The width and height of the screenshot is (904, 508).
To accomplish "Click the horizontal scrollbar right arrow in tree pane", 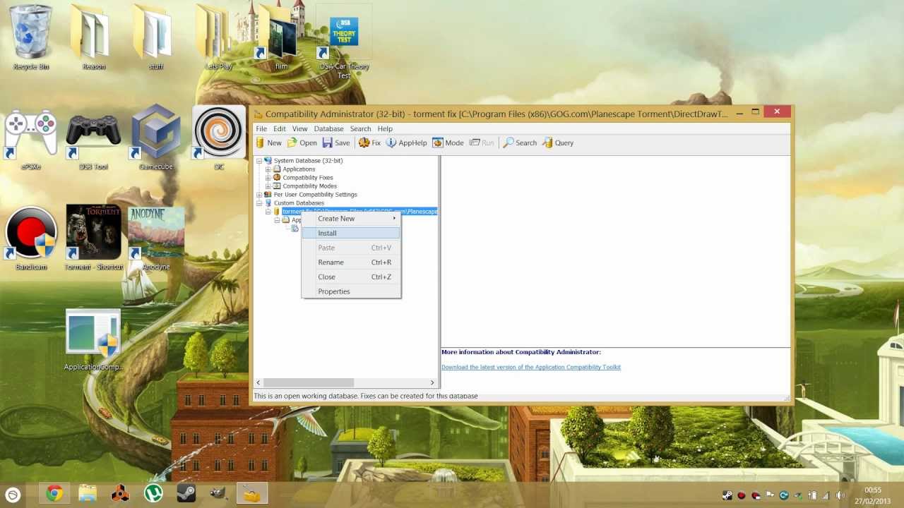I will pyautogui.click(x=432, y=382).
